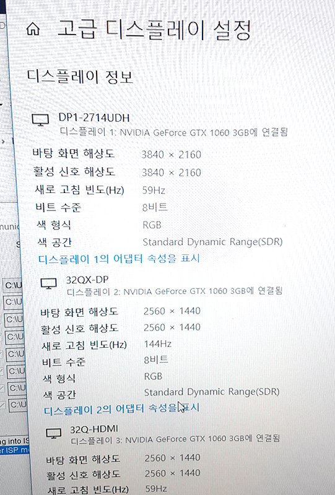Click DP1-2714UDH 'Standard Dynamic Range(SDR)' value

point(212,242)
